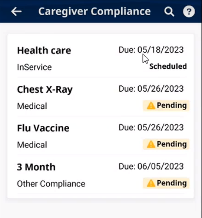202x218 pixels.
Task: Click the Other Compliance category label
Action: click(51, 184)
